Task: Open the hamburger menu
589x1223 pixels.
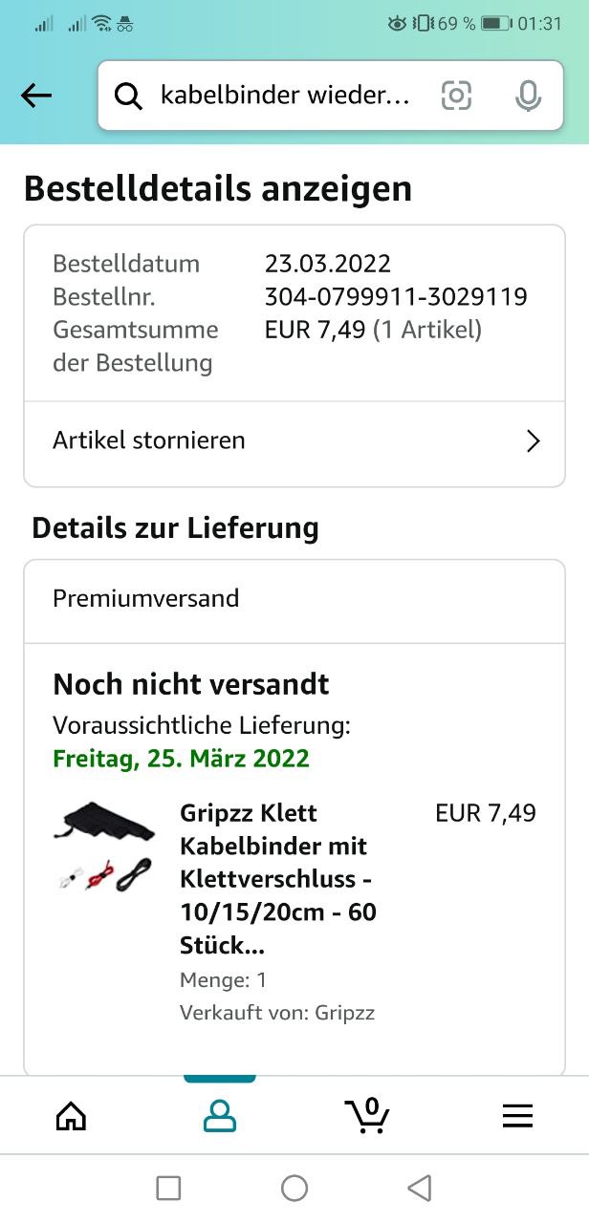Action: [x=517, y=1116]
